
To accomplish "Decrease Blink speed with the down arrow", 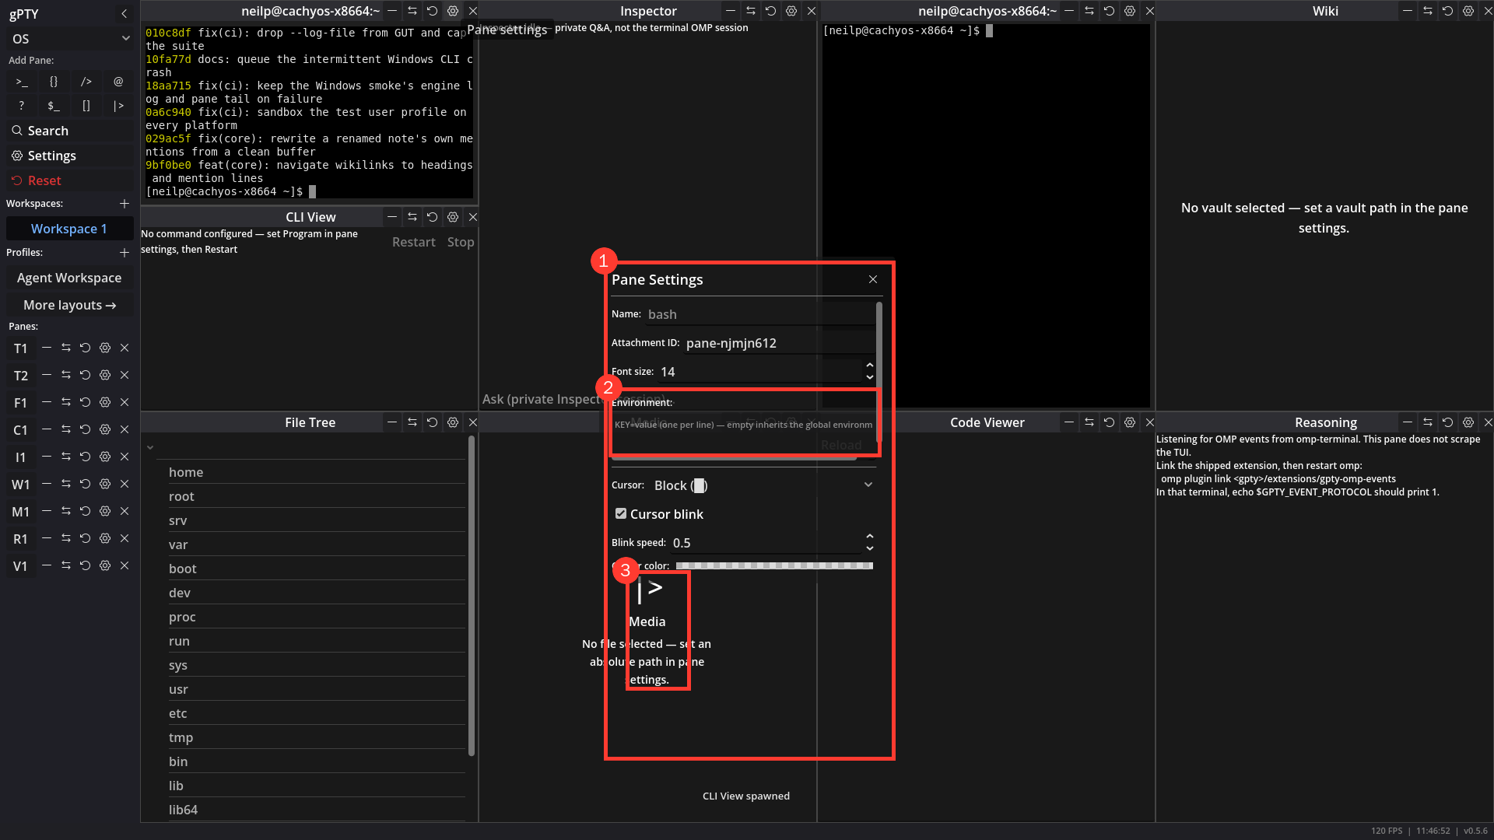I will point(870,548).
